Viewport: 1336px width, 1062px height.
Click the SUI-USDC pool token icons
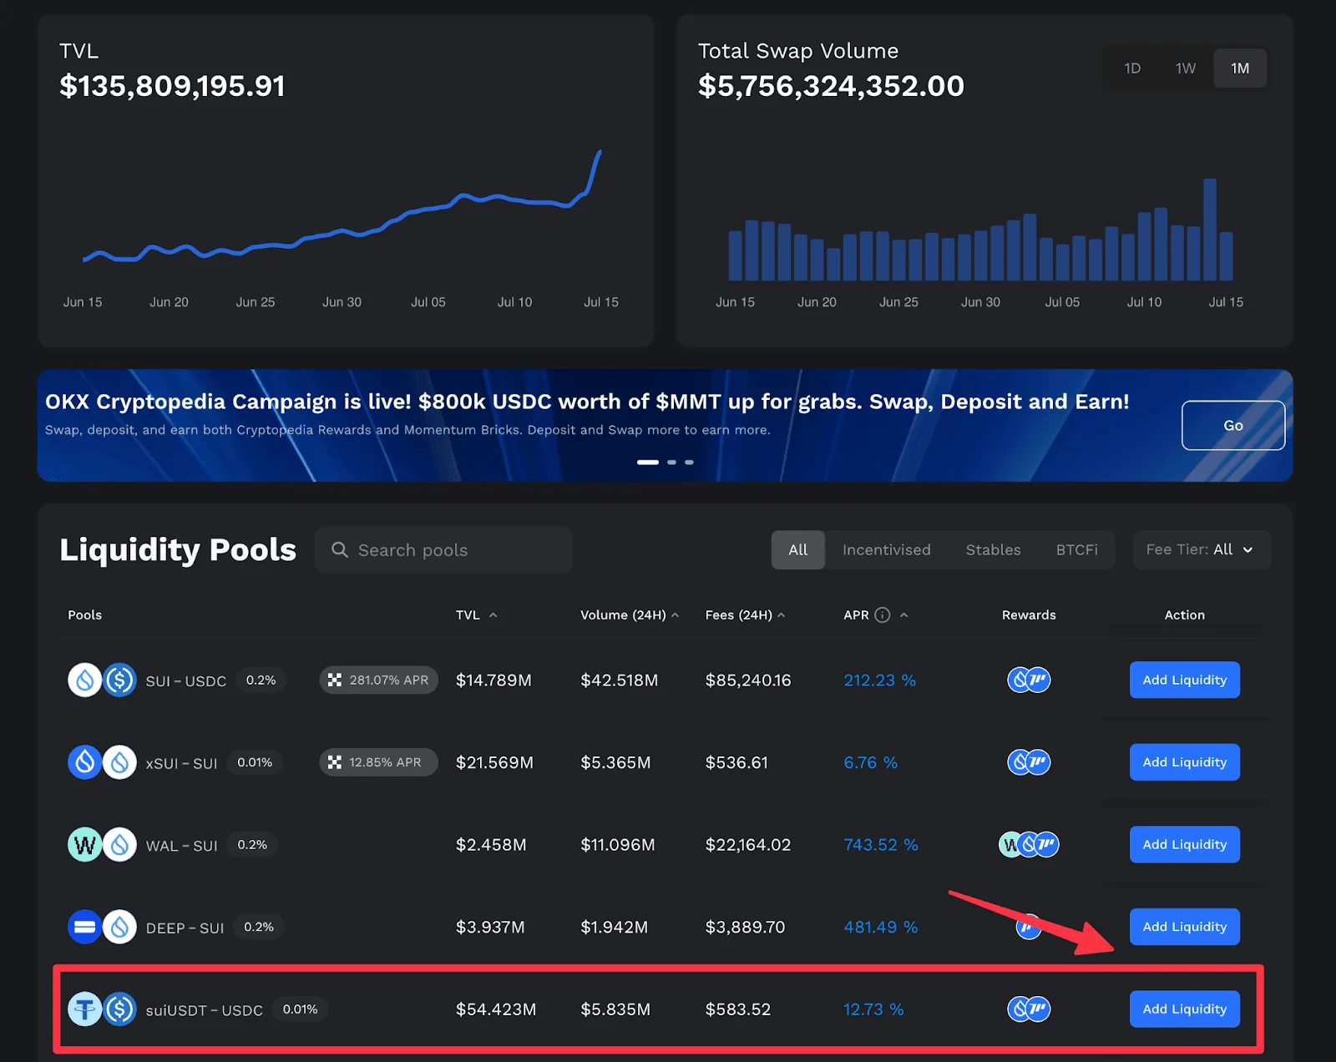102,680
